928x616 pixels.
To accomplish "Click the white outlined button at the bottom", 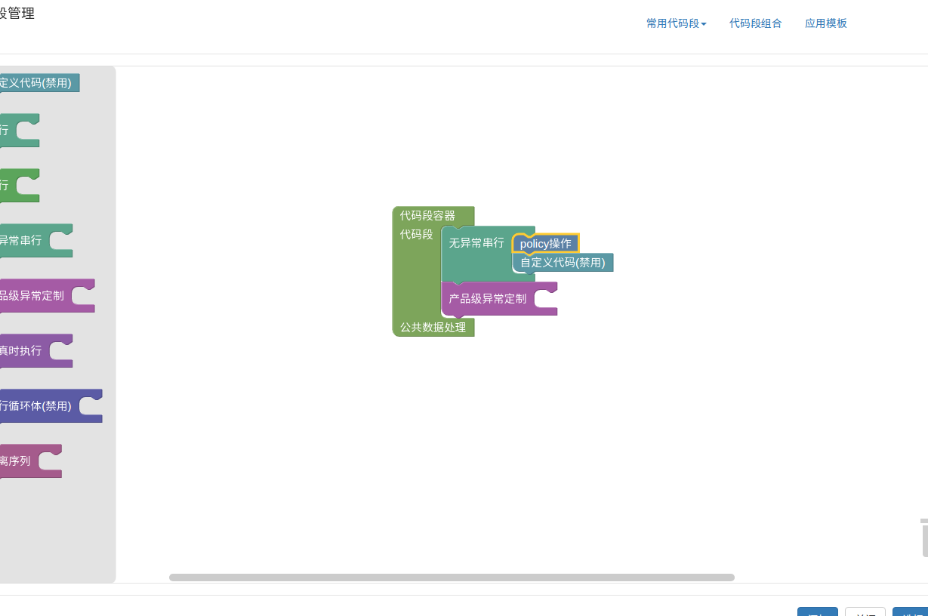I will point(865,612).
